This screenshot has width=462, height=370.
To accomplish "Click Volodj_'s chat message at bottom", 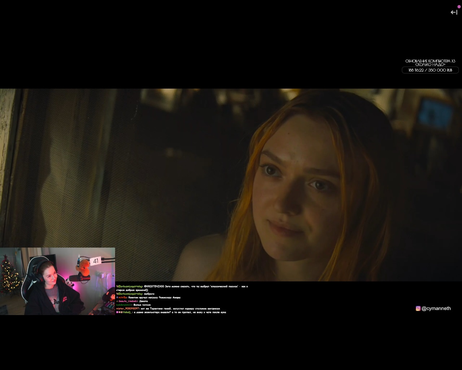I will click(x=171, y=312).
